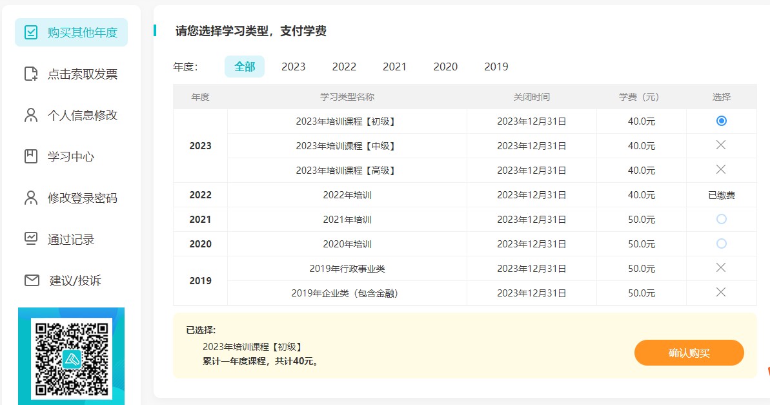The height and width of the screenshot is (405, 770).
Task: Select the 2023年培训课程【初级】 radio button
Action: pos(721,121)
